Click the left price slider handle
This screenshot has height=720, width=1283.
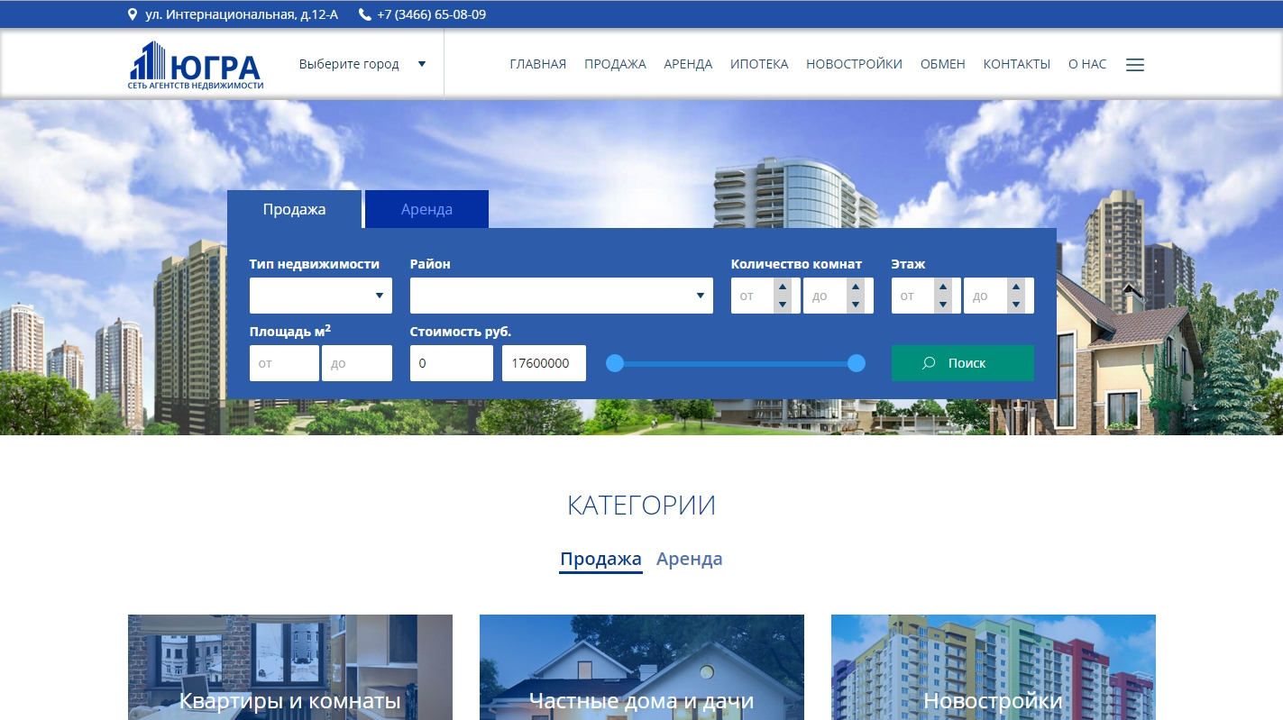(615, 363)
